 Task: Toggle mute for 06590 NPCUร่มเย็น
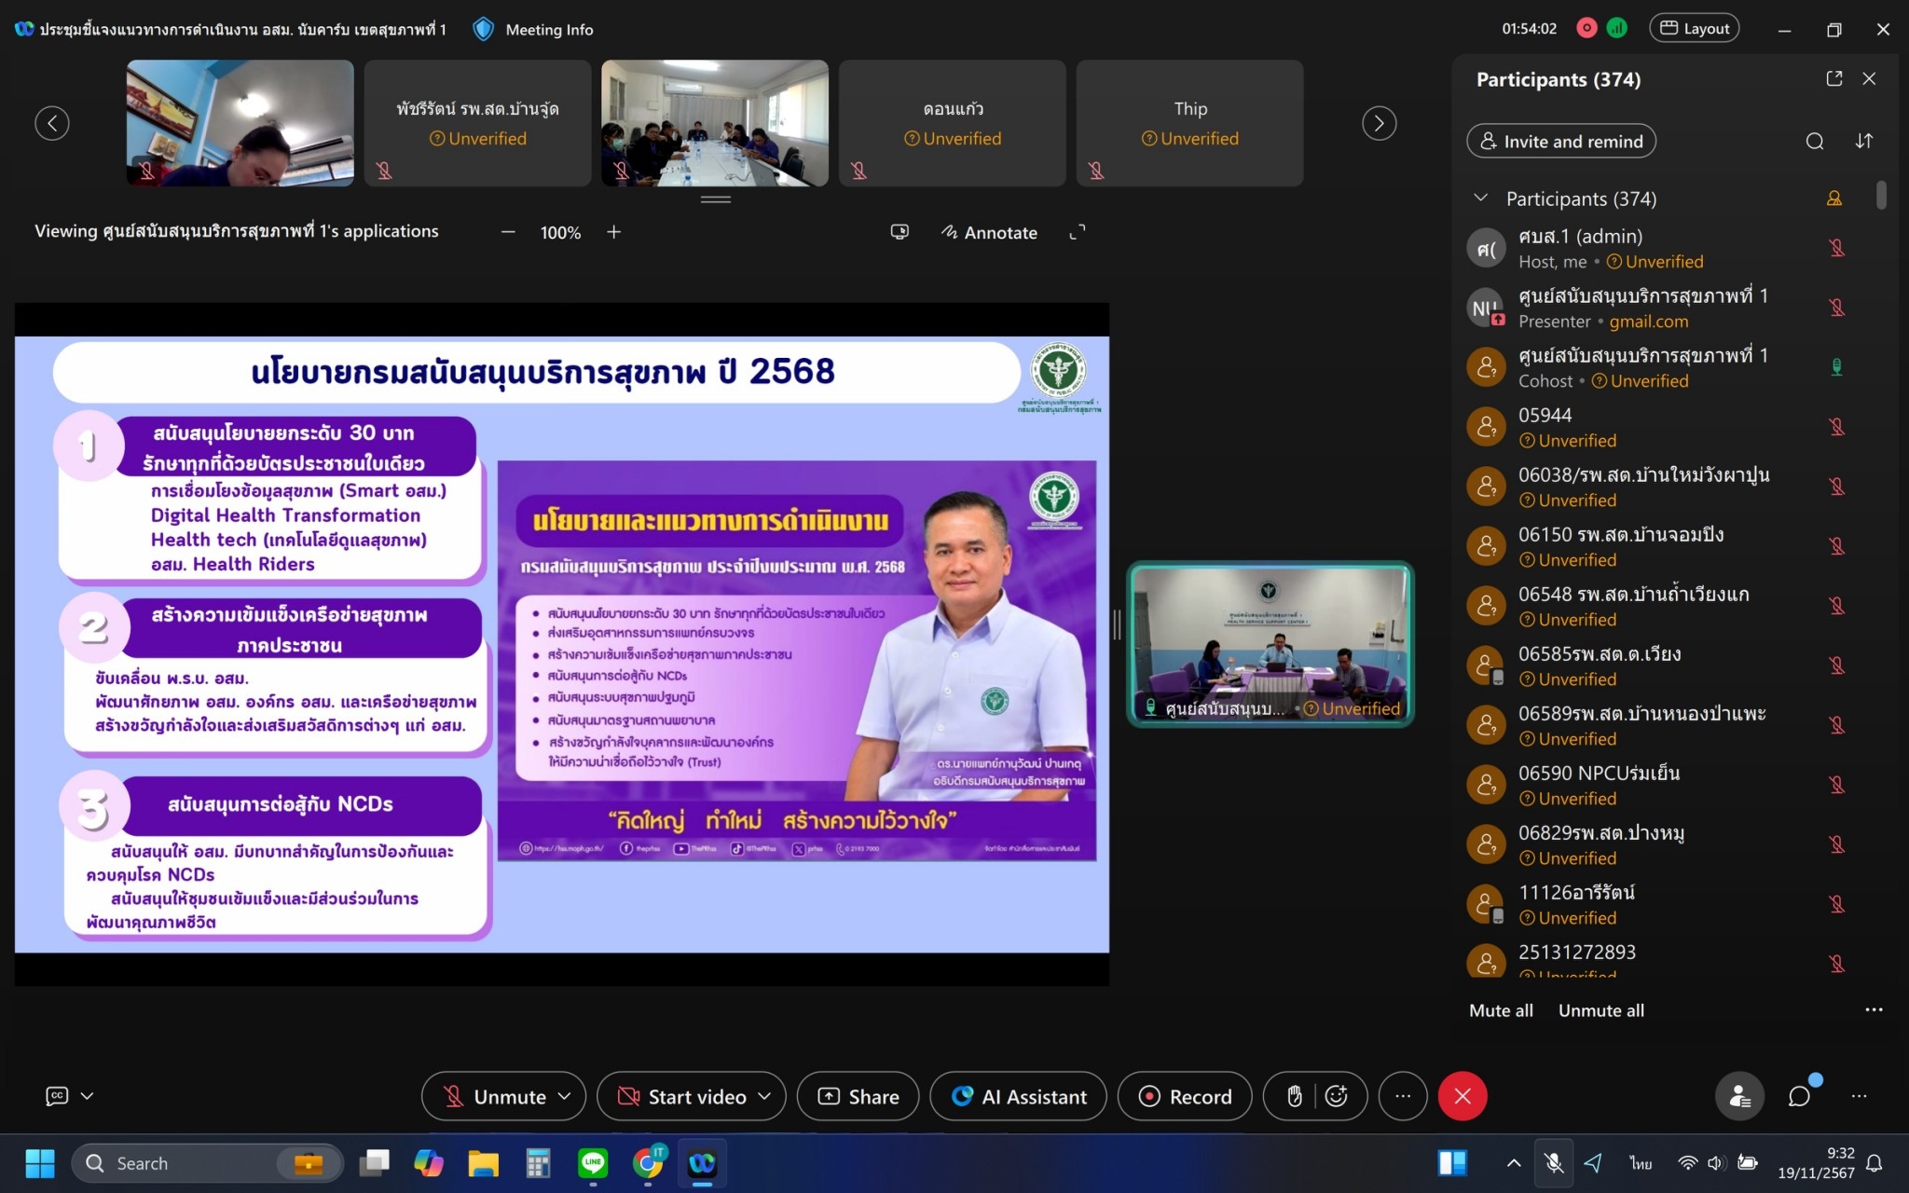[x=1836, y=785]
